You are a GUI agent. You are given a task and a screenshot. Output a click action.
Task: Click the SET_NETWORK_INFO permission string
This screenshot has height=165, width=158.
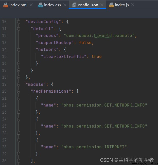(104, 126)
